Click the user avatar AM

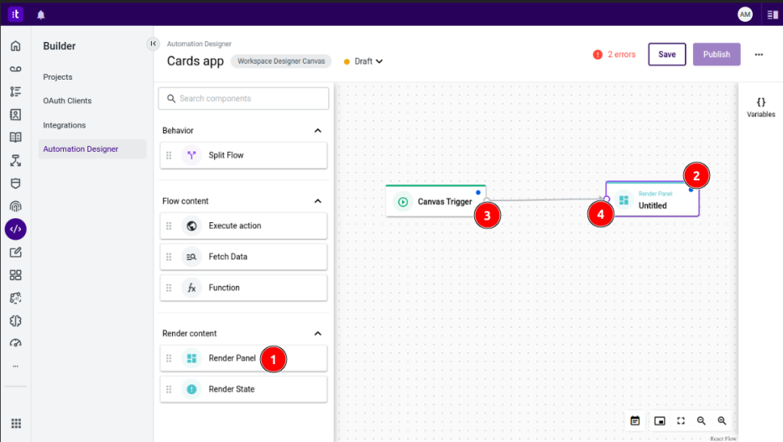744,14
